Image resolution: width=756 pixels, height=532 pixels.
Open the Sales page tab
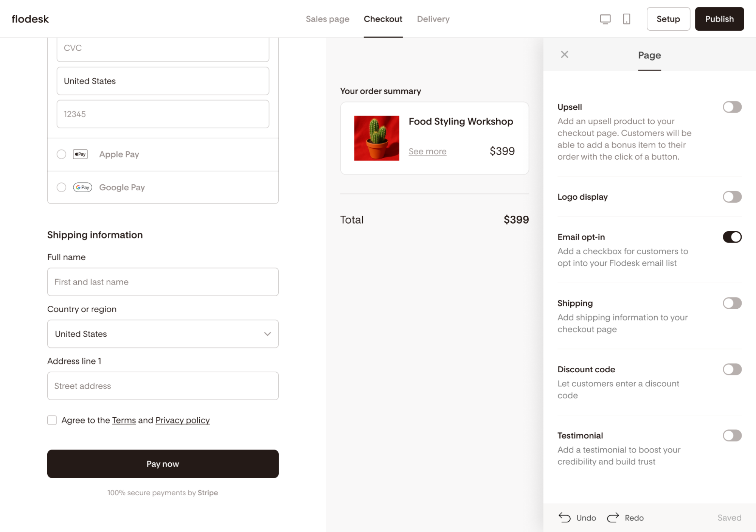coord(327,19)
